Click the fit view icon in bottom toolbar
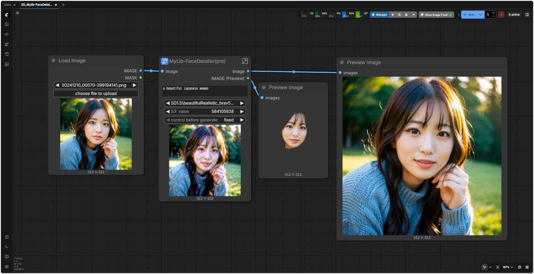 click(x=498, y=267)
